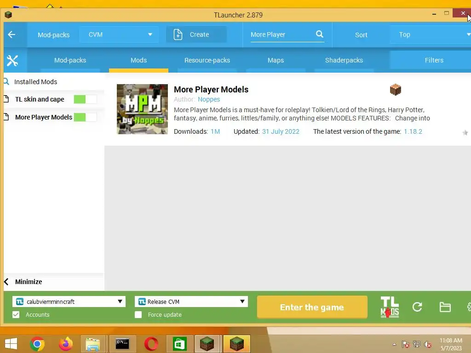
Task: Click the 31 July 2022 updated date
Action: click(x=281, y=131)
